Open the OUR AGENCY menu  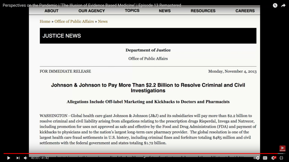tap(92, 11)
